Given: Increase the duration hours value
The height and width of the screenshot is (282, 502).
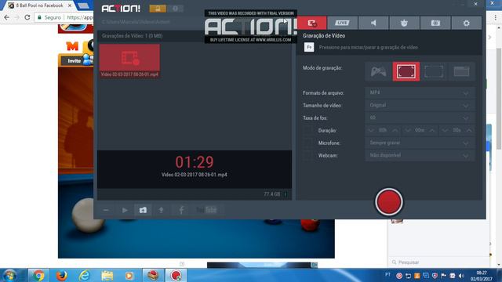Looking at the screenshot, I should click(x=395, y=131).
